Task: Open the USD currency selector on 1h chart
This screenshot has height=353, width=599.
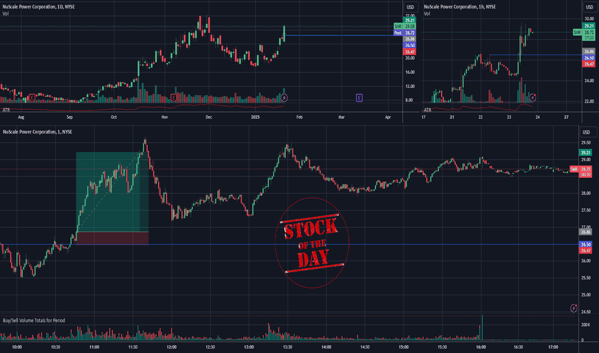Action: point(589,7)
